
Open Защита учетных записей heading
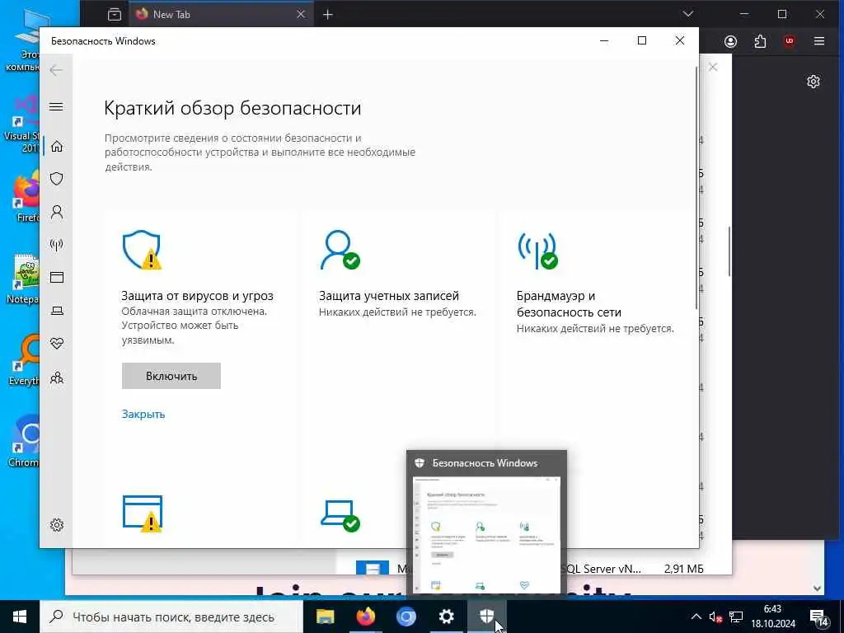[x=389, y=296]
